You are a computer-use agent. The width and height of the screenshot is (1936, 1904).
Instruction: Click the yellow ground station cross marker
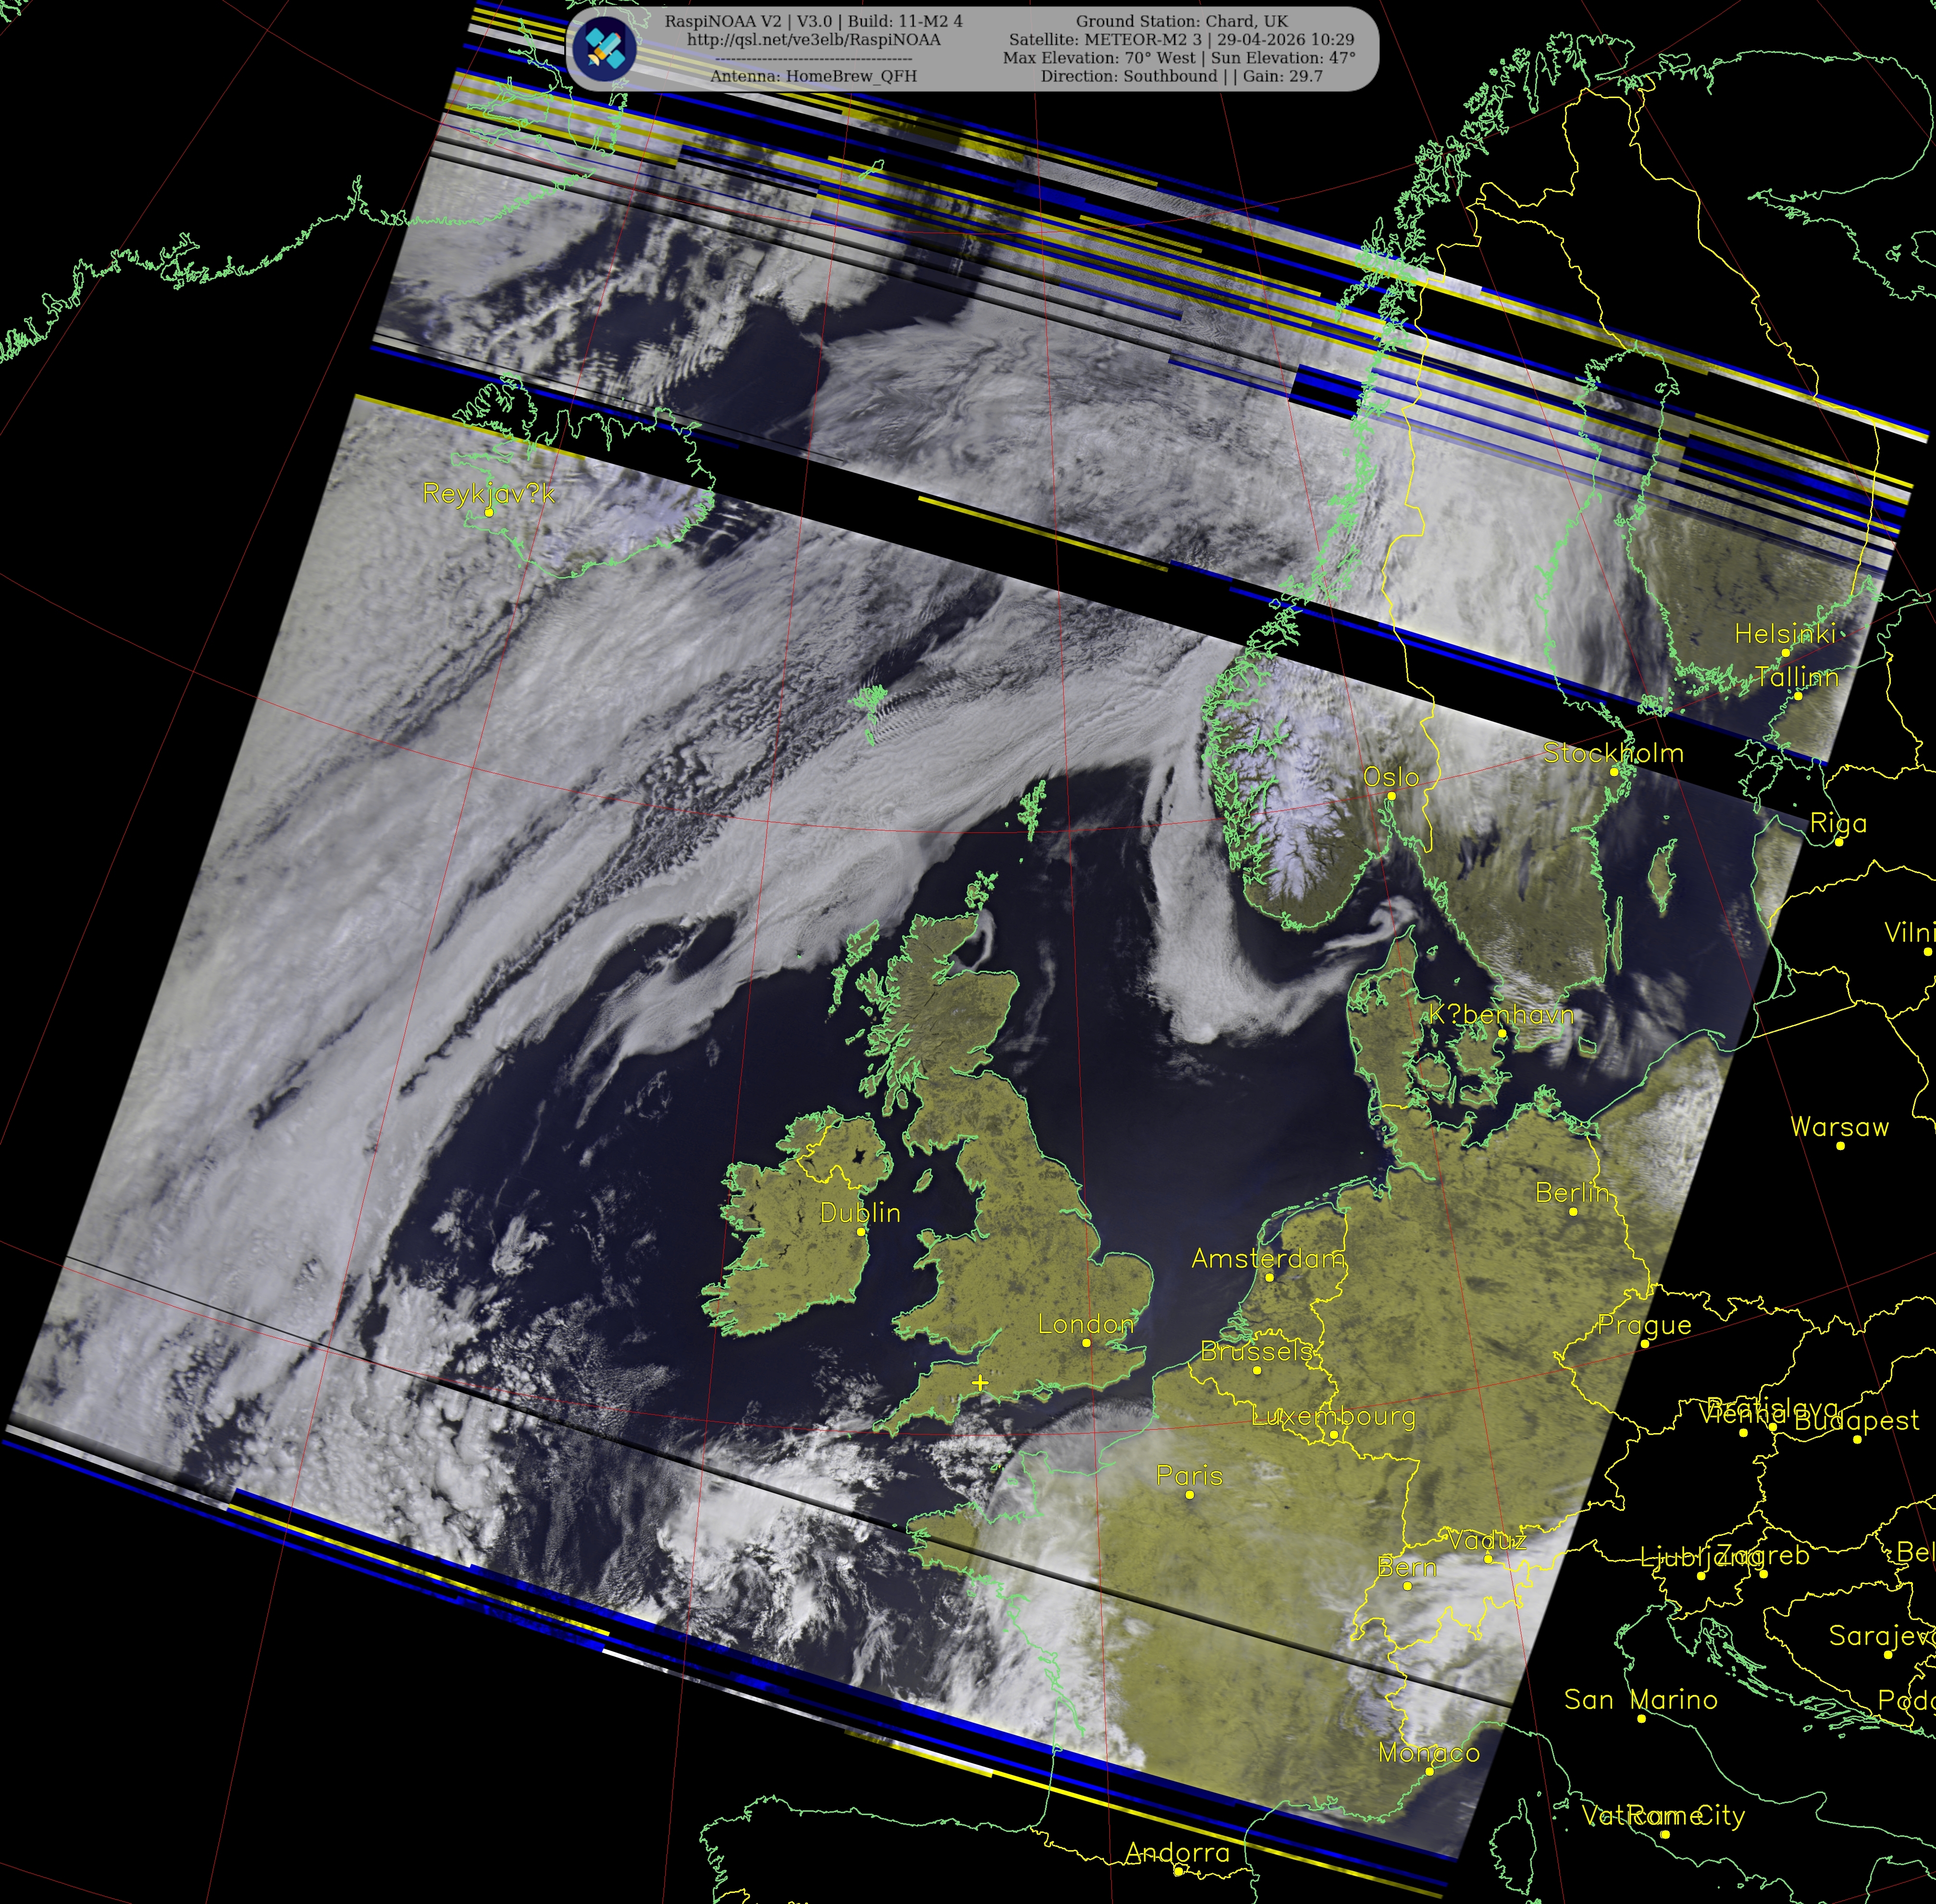pyautogui.click(x=980, y=1383)
